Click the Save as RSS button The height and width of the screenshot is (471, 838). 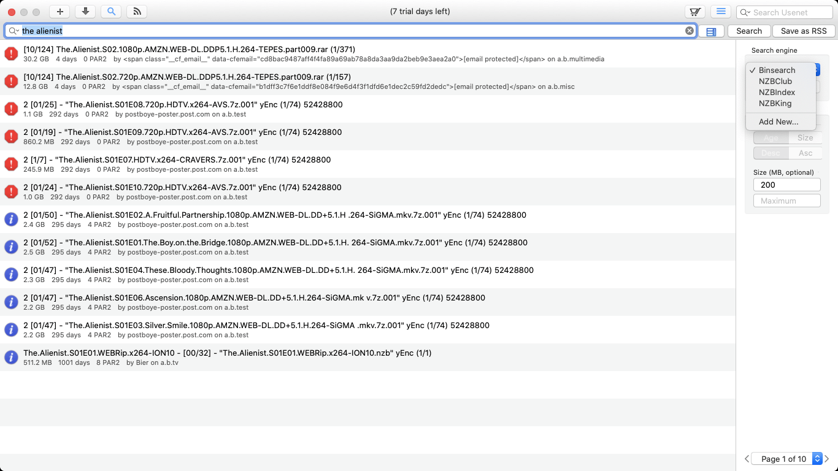804,31
